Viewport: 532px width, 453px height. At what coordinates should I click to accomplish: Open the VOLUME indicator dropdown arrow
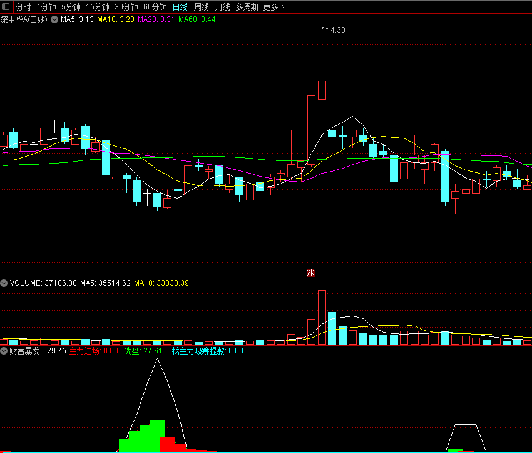pos(4,283)
